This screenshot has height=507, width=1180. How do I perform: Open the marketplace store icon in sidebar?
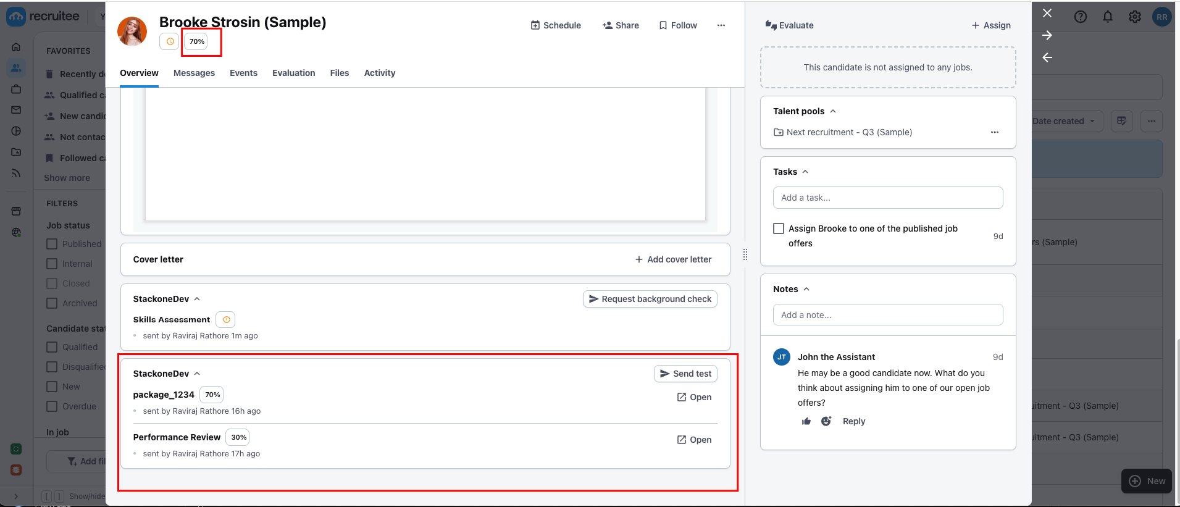pyautogui.click(x=16, y=211)
